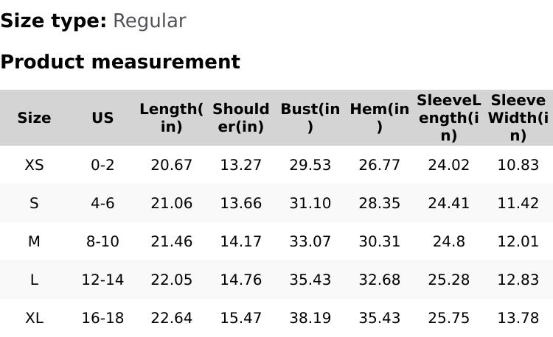Screen dimensions: 553x337
Task: Click the US size '12-14' cell
Action: point(102,280)
